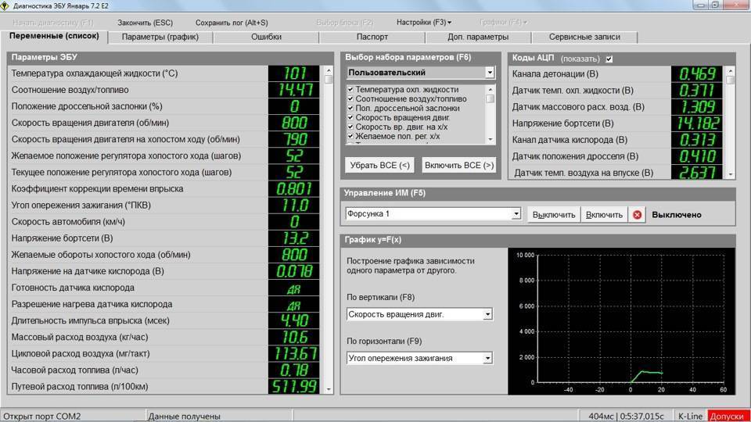
Task: Click scroll-down arrow of Параметры ЭБУ list
Action: click(329, 389)
